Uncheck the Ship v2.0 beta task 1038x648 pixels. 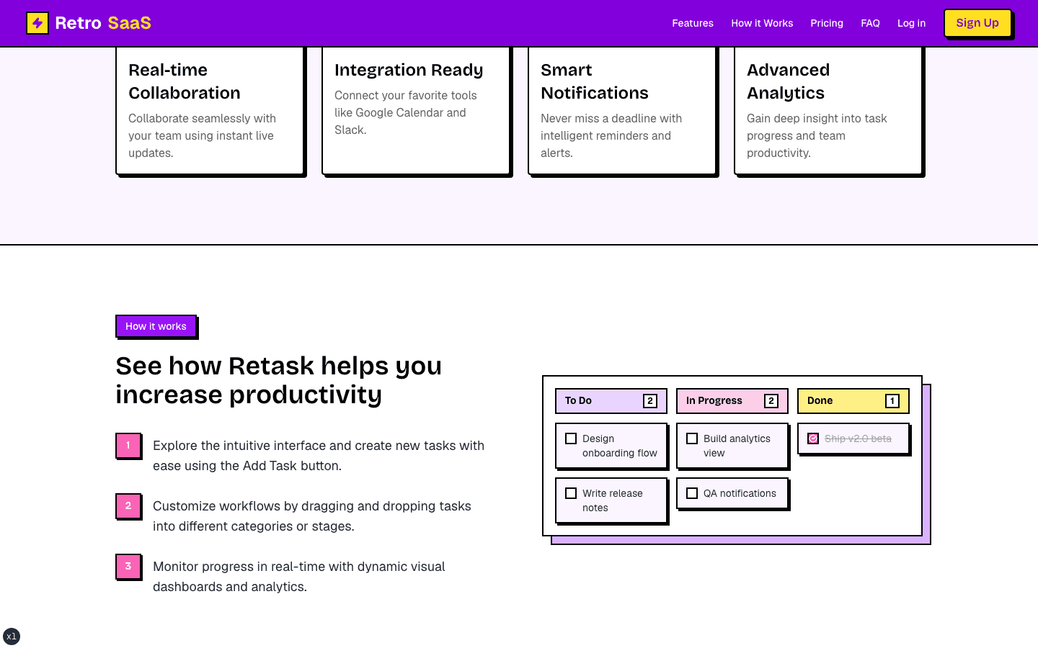813,438
